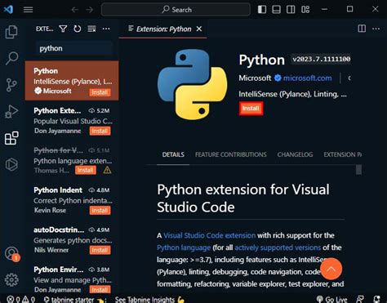Refresh the extensions list

[78, 29]
